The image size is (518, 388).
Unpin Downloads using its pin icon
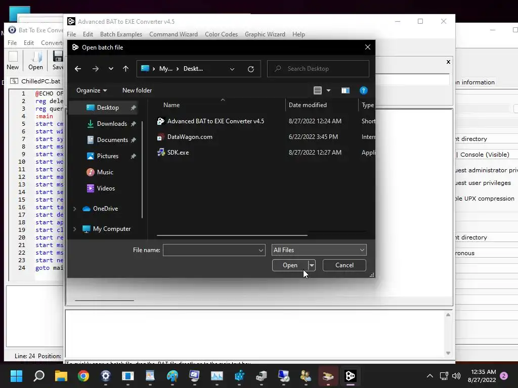pos(133,124)
